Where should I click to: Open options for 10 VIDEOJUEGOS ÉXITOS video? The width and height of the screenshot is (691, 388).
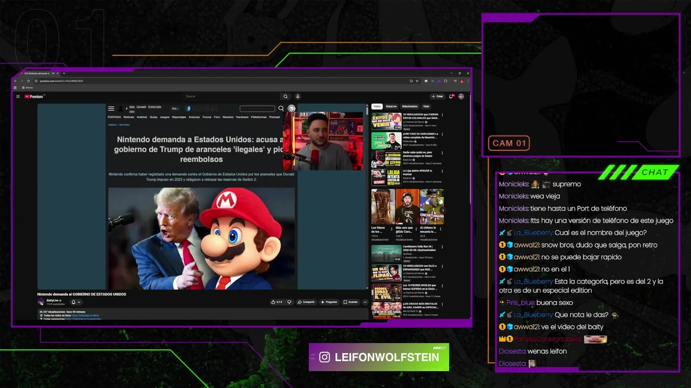442,115
